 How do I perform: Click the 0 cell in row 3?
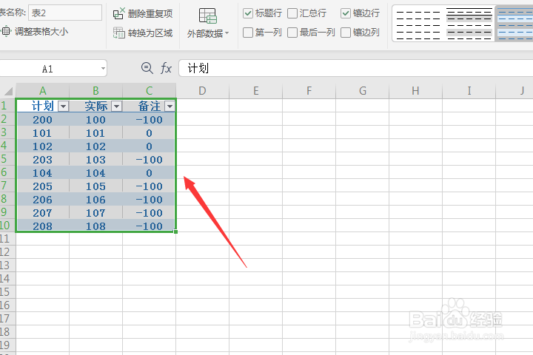pyautogui.click(x=150, y=133)
